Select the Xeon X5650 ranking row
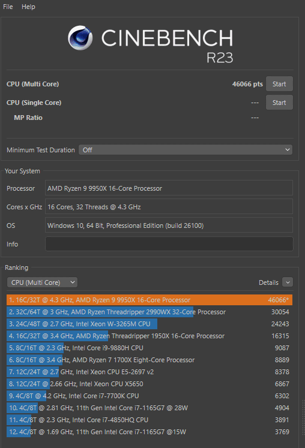This screenshot has width=305, height=448. [149, 384]
